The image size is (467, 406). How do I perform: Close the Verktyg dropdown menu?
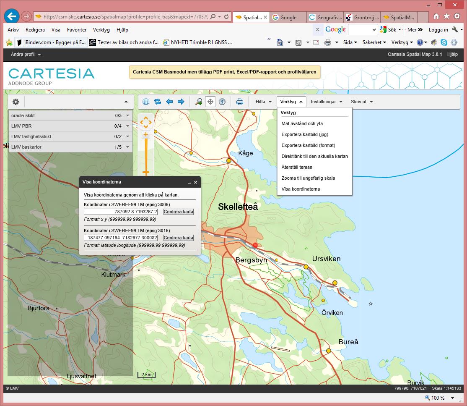292,102
